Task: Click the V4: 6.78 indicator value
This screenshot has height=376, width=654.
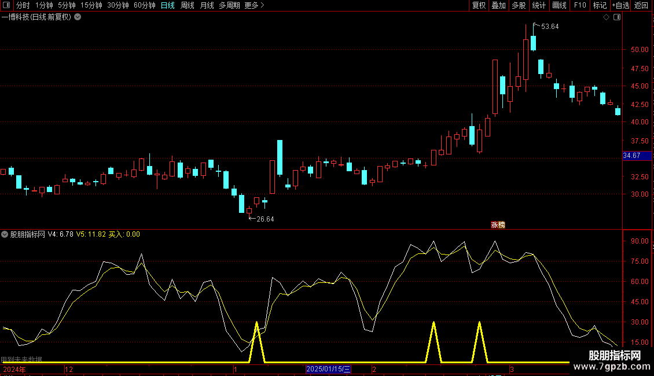Action: tap(60, 234)
